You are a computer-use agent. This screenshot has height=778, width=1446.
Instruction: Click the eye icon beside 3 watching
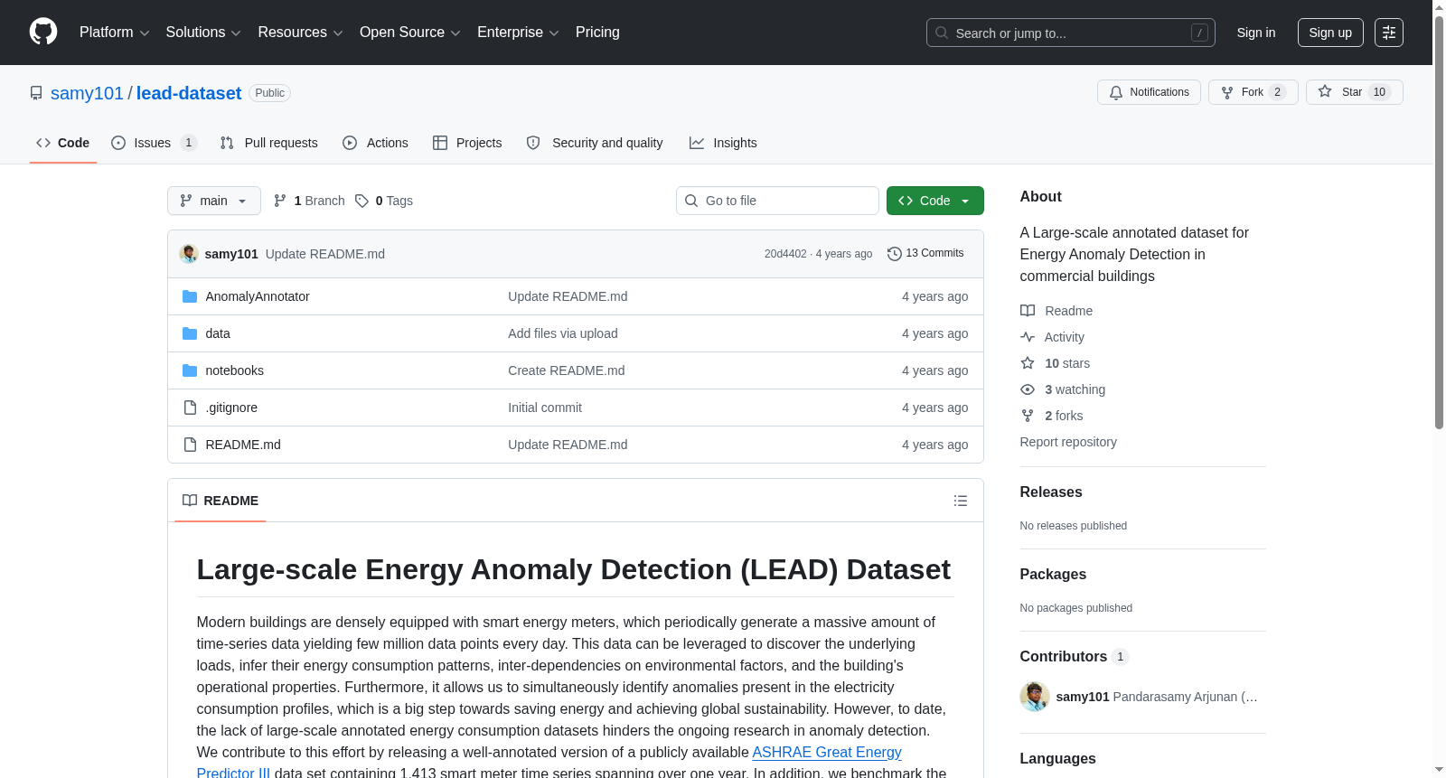1028,389
